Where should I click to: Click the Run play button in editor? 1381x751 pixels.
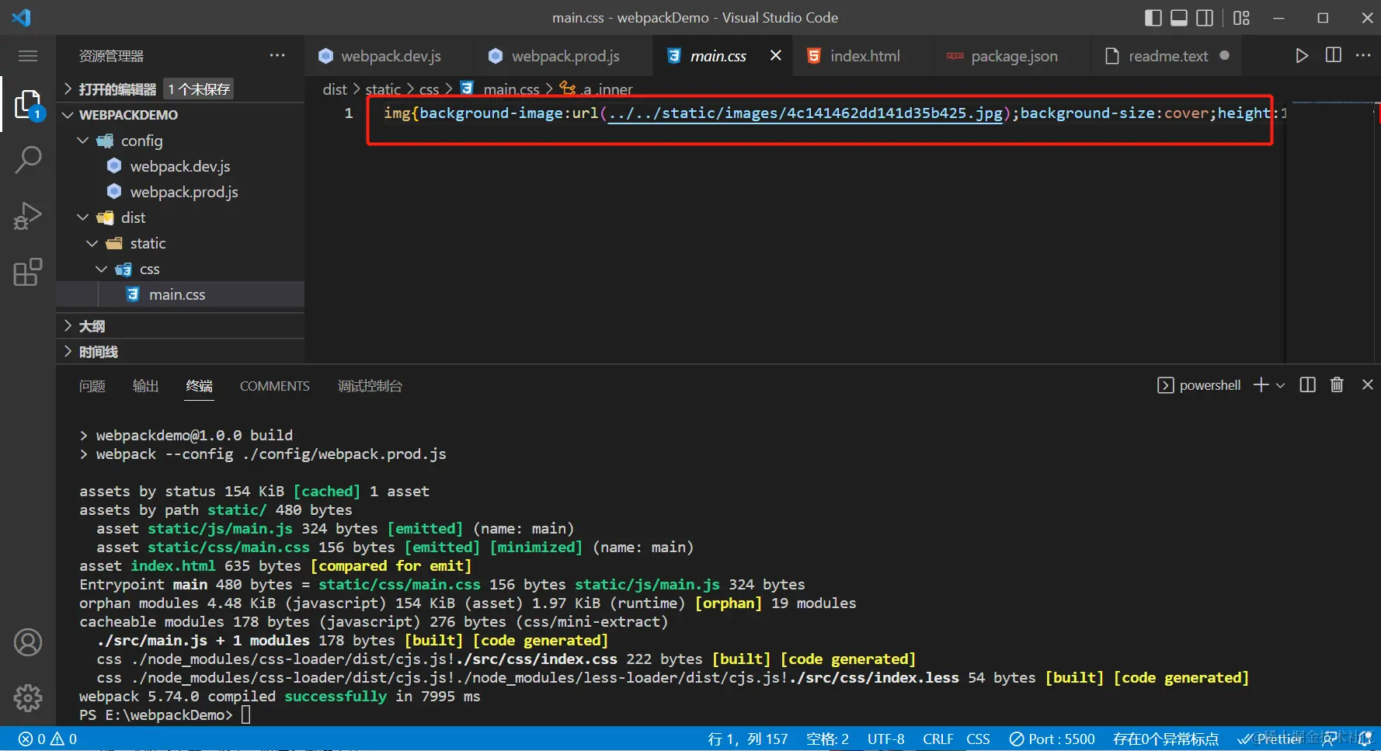[1302, 56]
